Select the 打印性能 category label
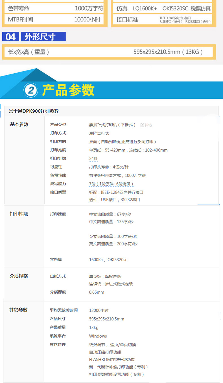 pos(19,214)
